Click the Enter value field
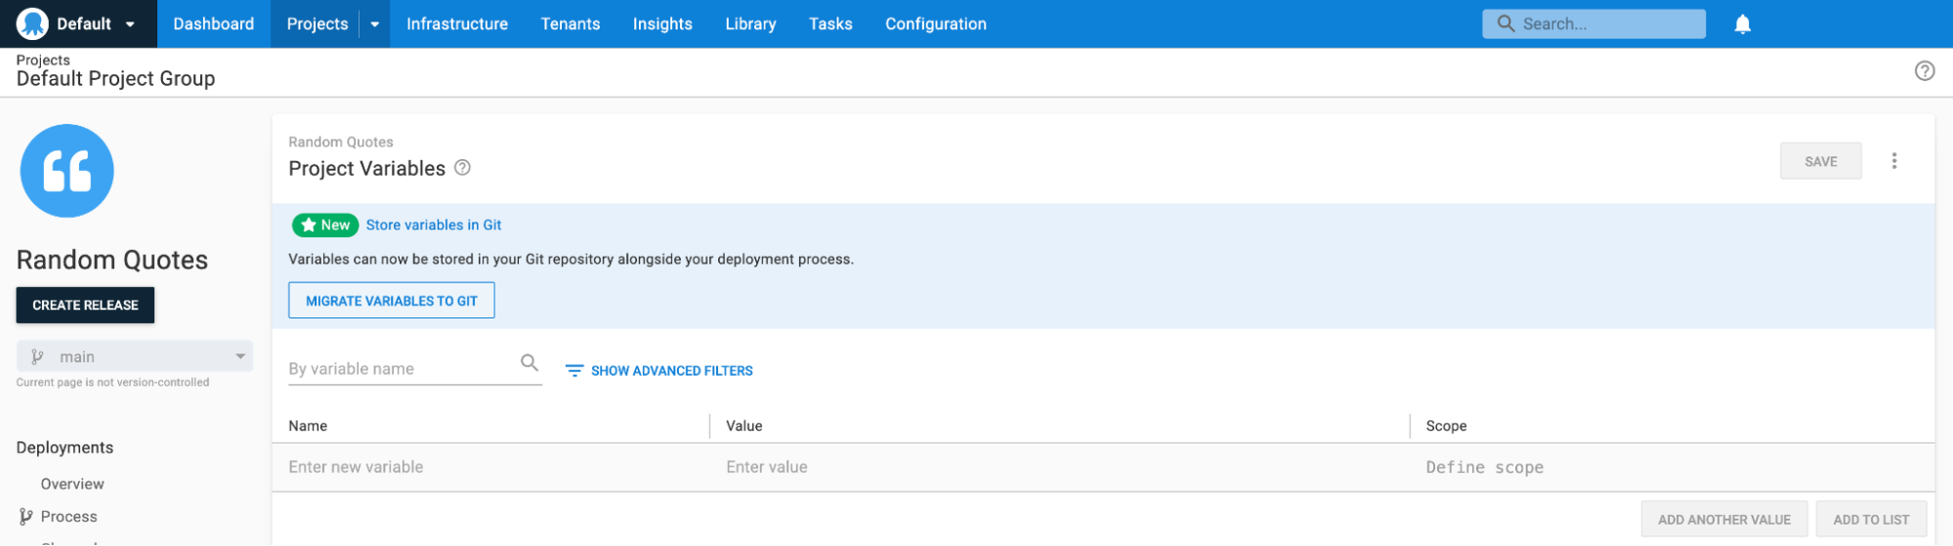The height and width of the screenshot is (546, 1953). tap(1061, 467)
